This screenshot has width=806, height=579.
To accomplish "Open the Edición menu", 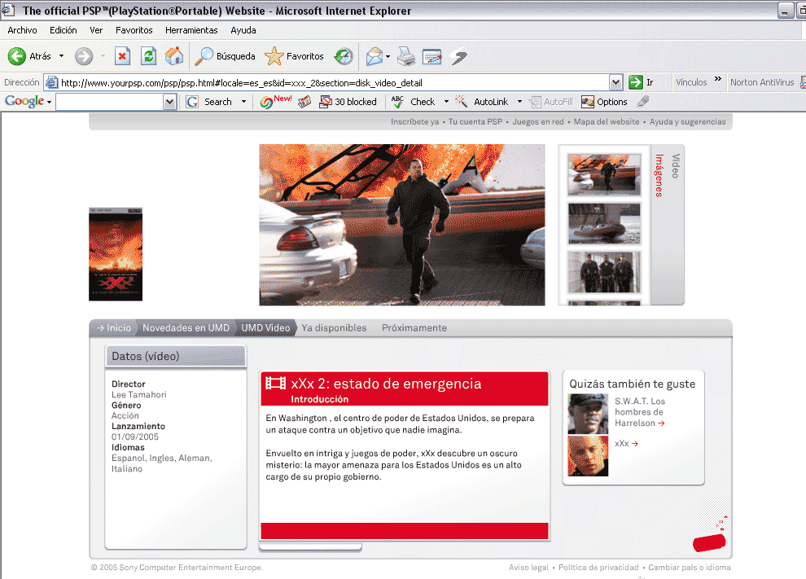I will pyautogui.click(x=64, y=30).
